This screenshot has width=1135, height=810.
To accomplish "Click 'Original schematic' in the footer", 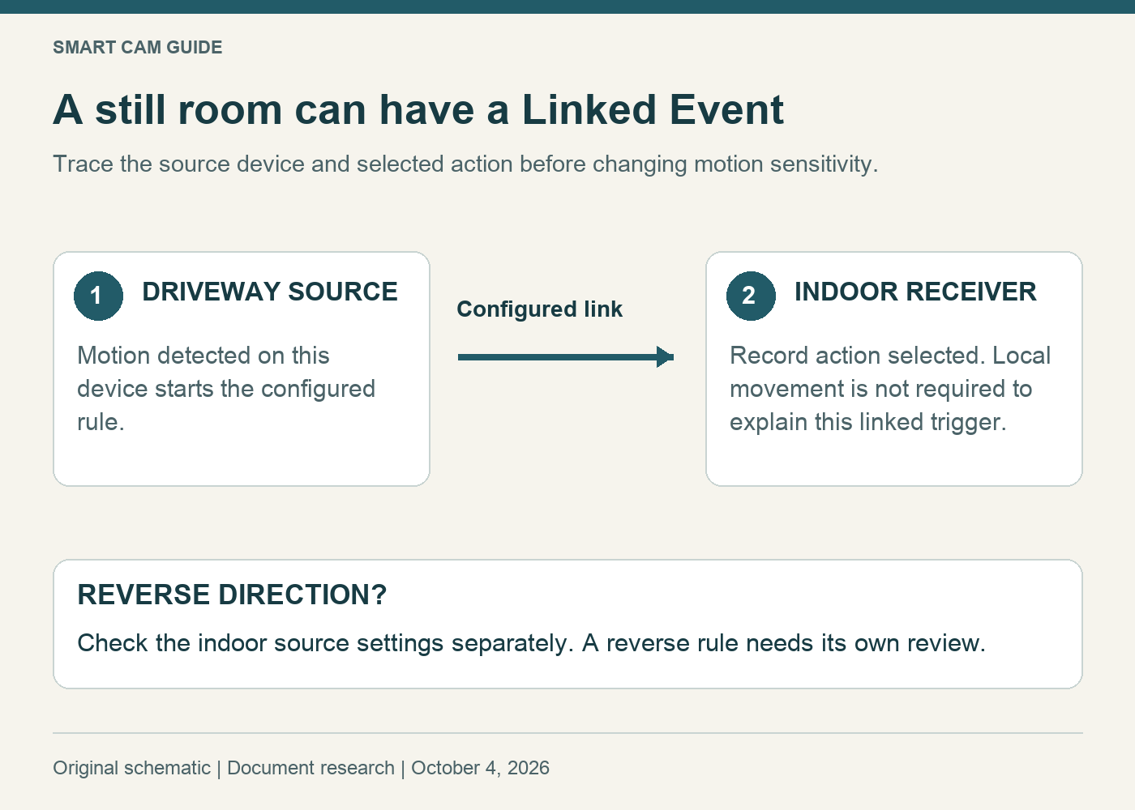I will pyautogui.click(x=131, y=768).
